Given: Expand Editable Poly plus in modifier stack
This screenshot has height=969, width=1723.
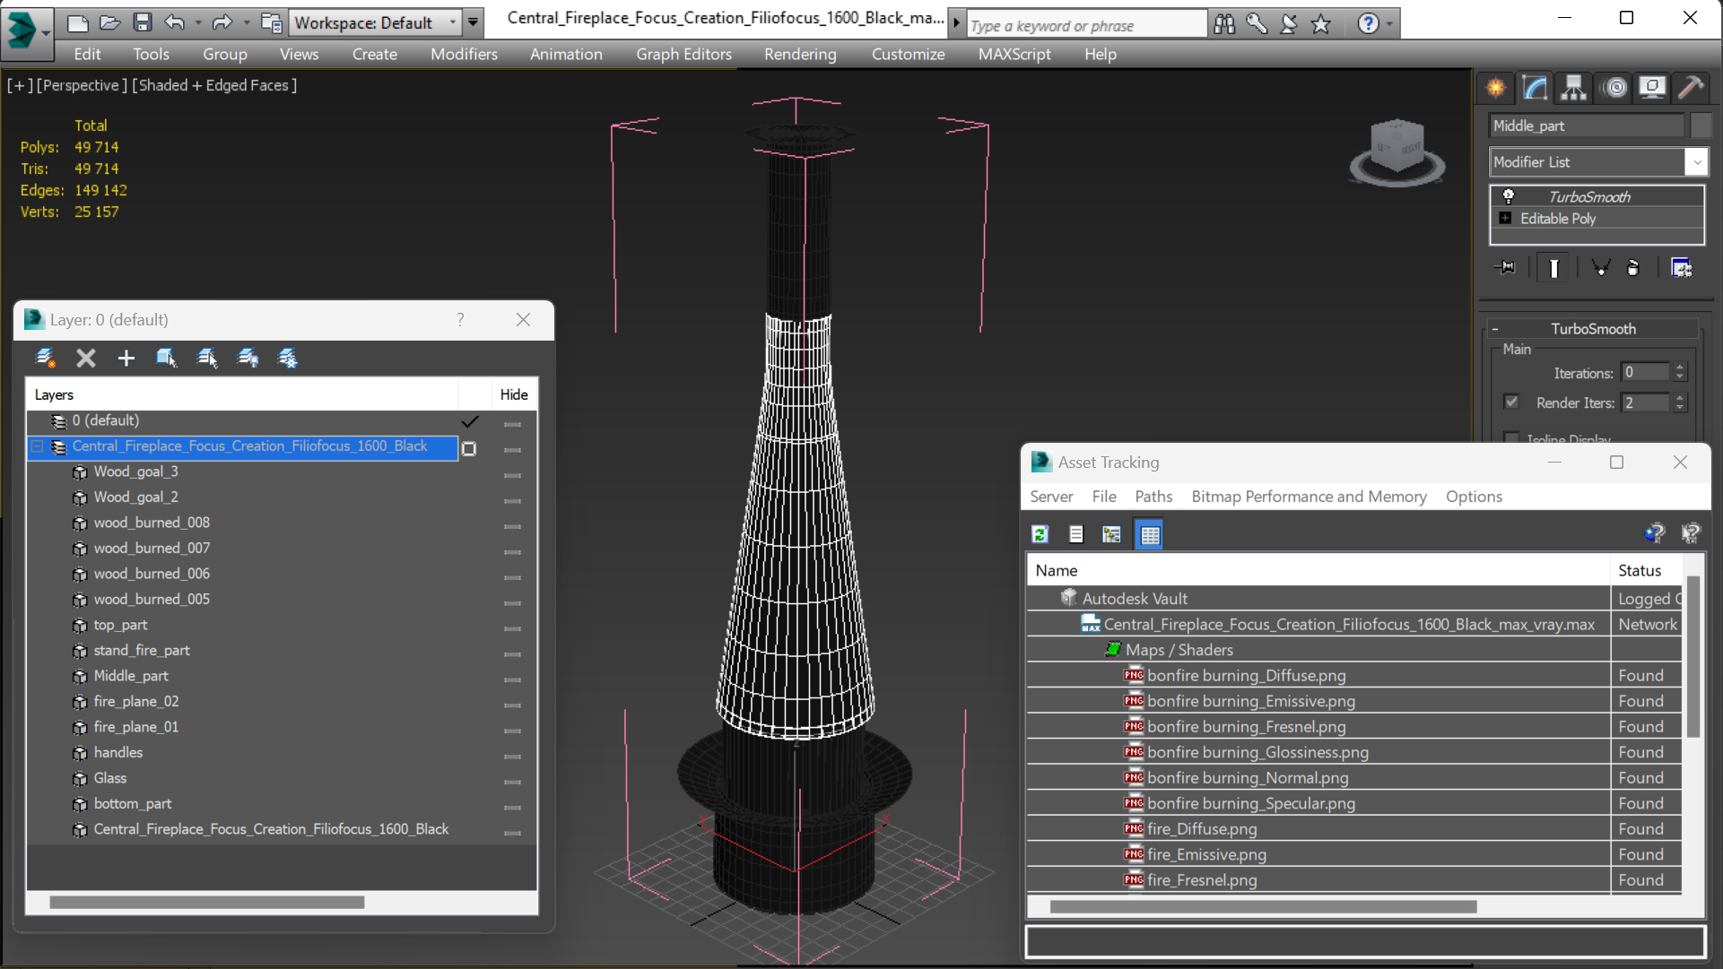Looking at the screenshot, I should (x=1505, y=219).
